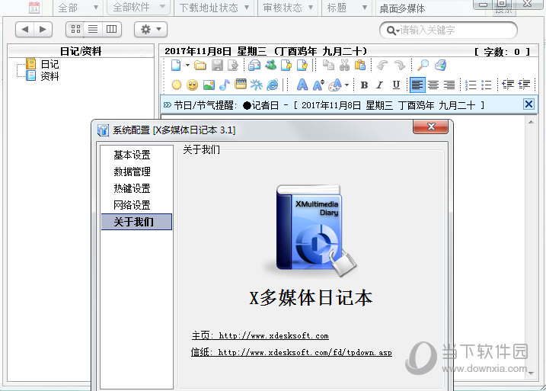The height and width of the screenshot is (391, 546).
Task: Click the XMultimedia Diary logo image
Action: 310,230
